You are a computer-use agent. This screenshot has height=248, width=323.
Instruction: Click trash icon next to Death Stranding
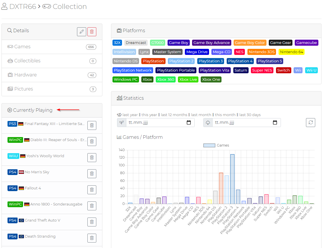click(92, 238)
